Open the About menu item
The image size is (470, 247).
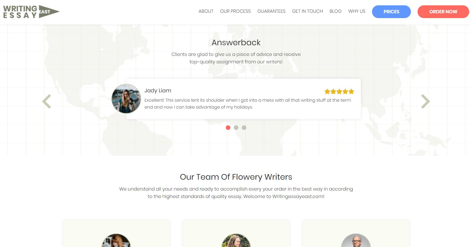206,11
